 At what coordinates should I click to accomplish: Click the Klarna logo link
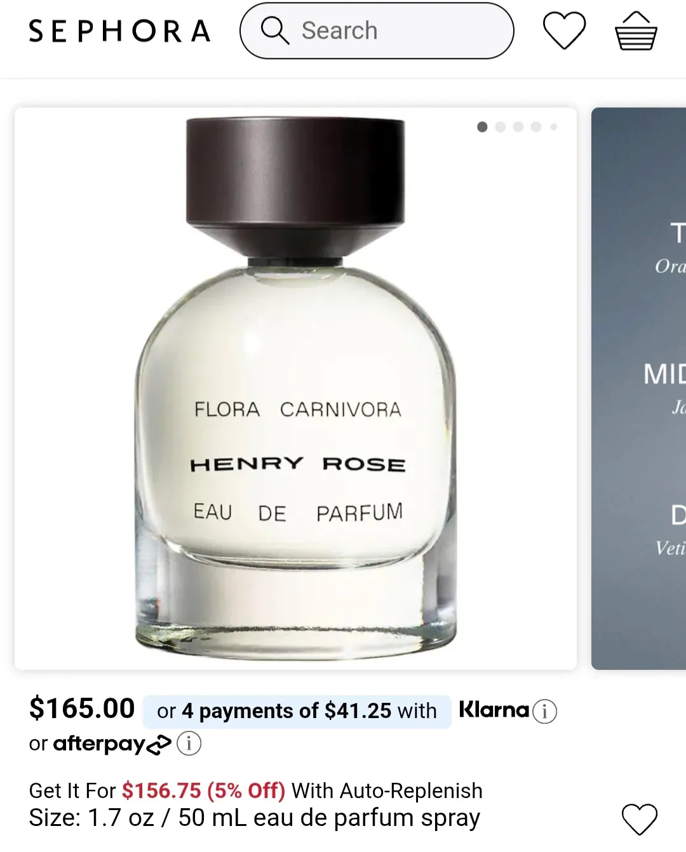pyautogui.click(x=494, y=710)
